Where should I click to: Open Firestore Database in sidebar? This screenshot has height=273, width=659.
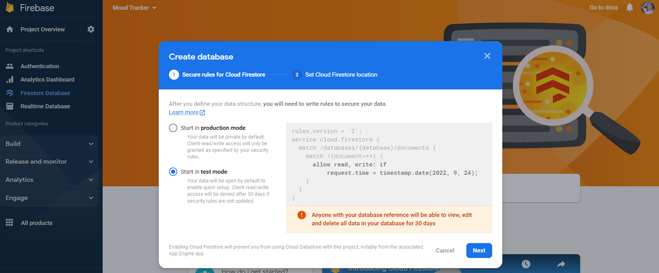[45, 93]
